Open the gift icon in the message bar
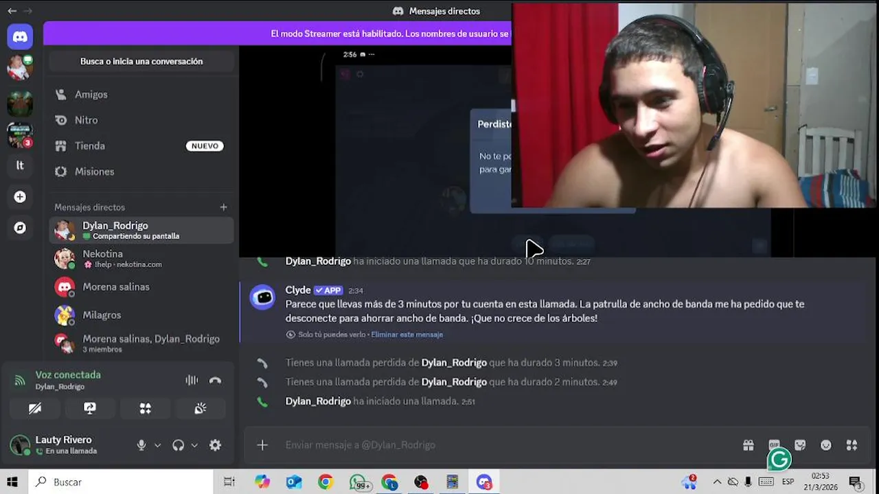The width and height of the screenshot is (879, 494). click(x=749, y=445)
